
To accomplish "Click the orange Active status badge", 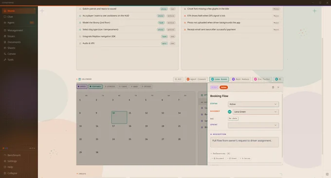I will pyautogui.click(x=223, y=88).
